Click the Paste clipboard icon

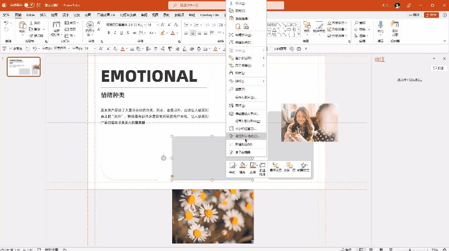click(x=22, y=26)
